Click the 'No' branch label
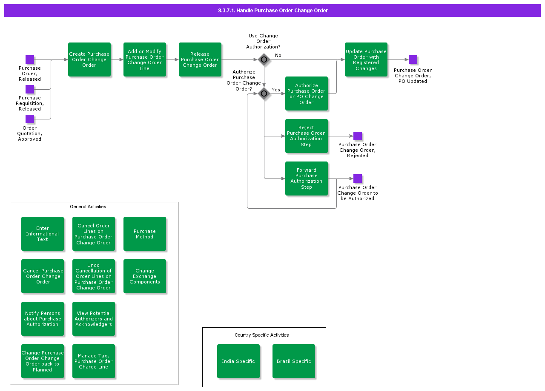The width and height of the screenshot is (545, 391). [x=278, y=55]
